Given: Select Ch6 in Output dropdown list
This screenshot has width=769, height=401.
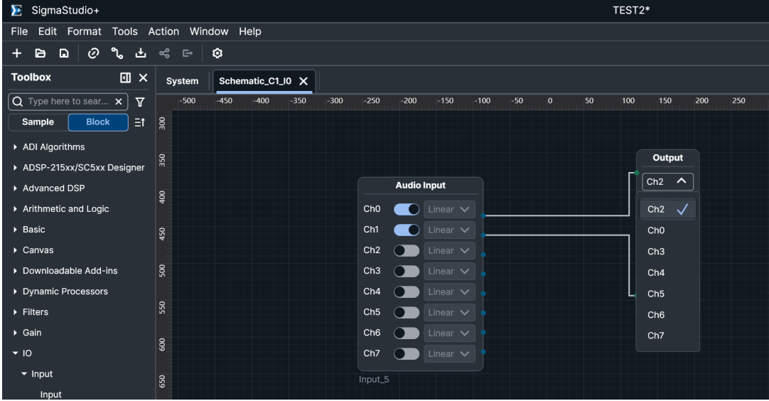Looking at the screenshot, I should [x=667, y=315].
